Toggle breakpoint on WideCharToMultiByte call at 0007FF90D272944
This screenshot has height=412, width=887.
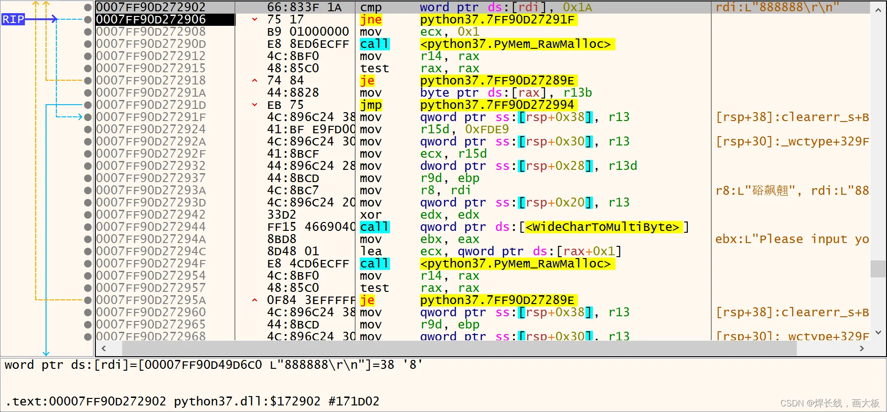click(x=87, y=227)
